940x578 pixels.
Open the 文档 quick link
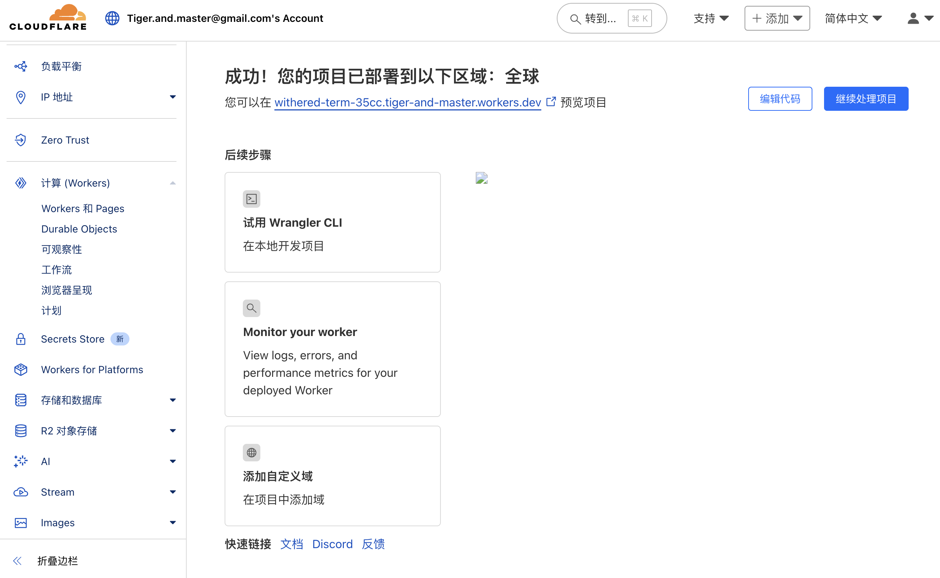pos(291,544)
